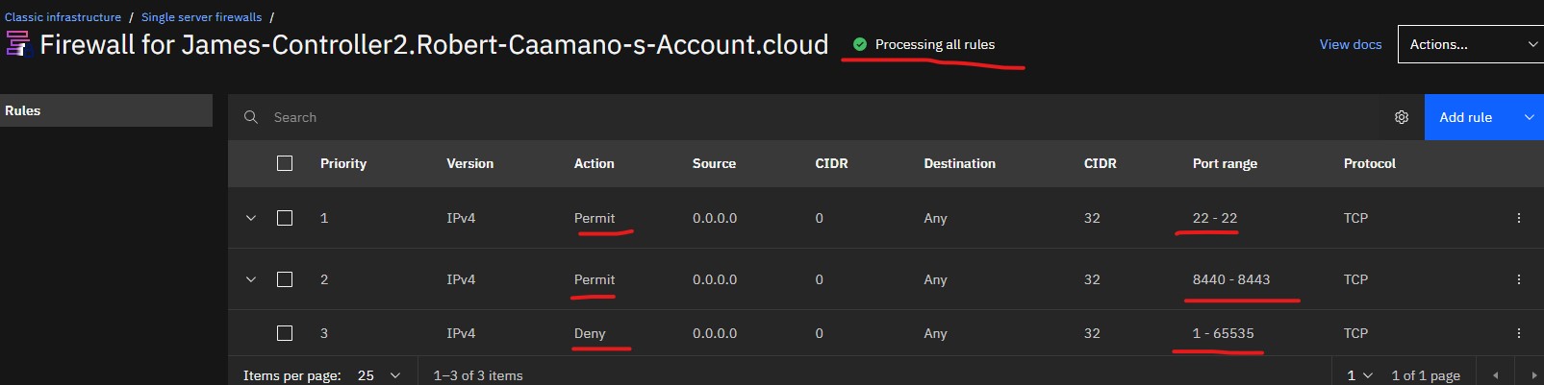This screenshot has height=385, width=1544.
Task: Check the box for priority 1 rule
Action: point(285,218)
